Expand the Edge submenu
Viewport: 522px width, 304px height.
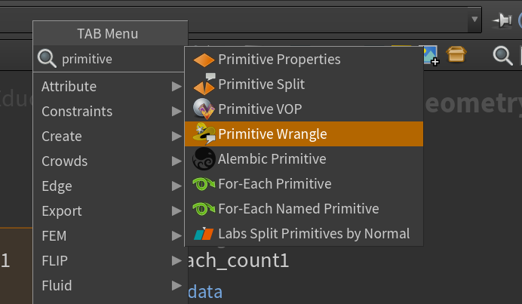click(109, 186)
